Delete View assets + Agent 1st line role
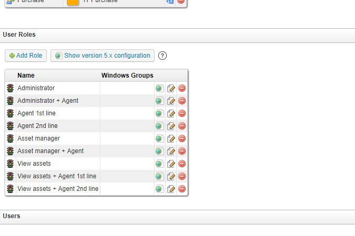Viewport: 355px width, 236px height. (182, 176)
